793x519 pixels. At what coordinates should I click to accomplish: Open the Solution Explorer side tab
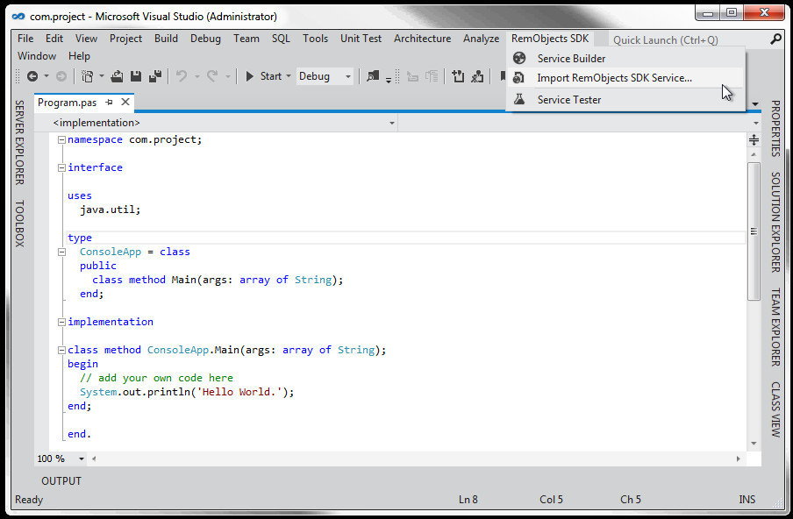775,222
